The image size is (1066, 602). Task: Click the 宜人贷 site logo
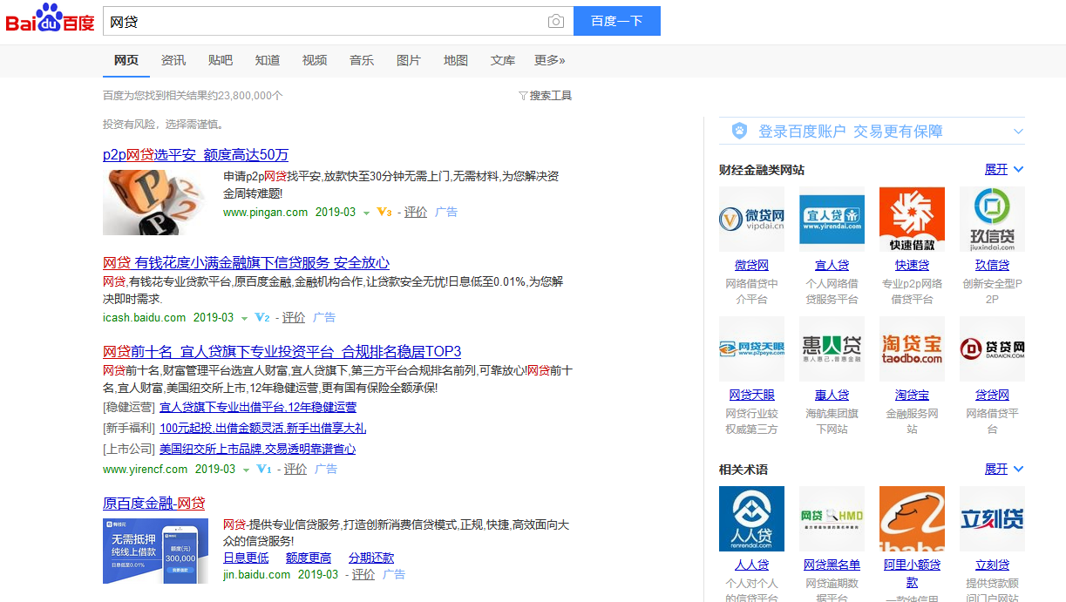pos(832,220)
